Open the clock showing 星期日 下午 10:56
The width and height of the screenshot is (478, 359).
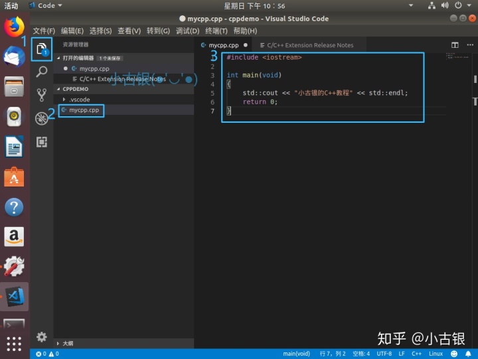[x=254, y=6]
